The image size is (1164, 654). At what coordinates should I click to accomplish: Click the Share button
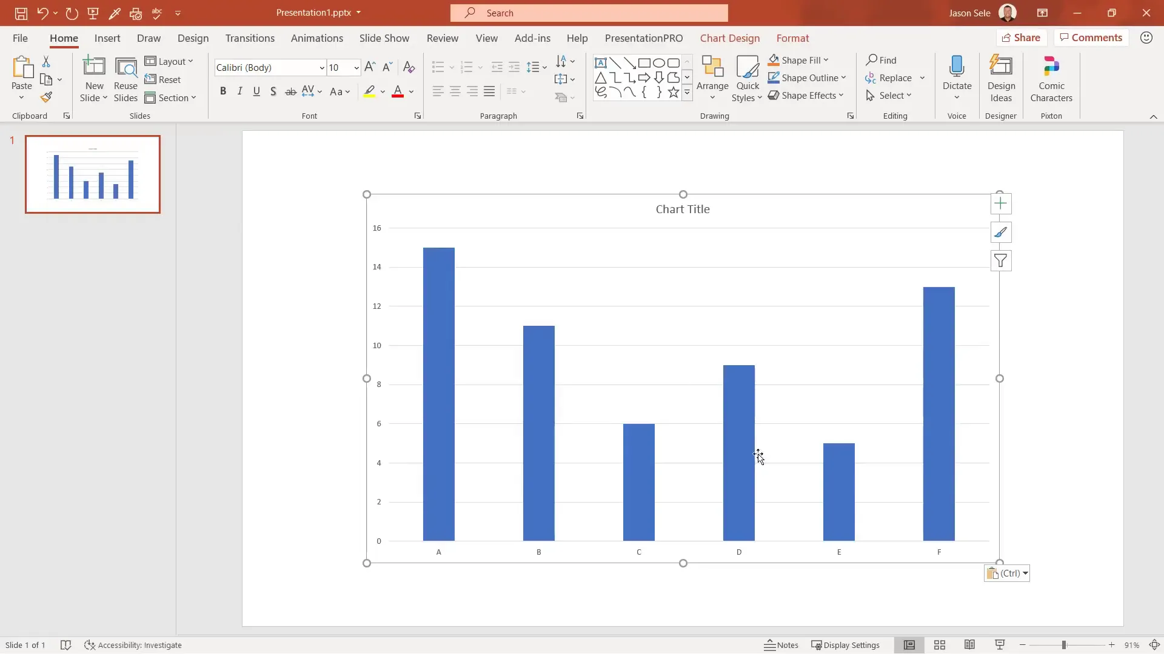1022,38
